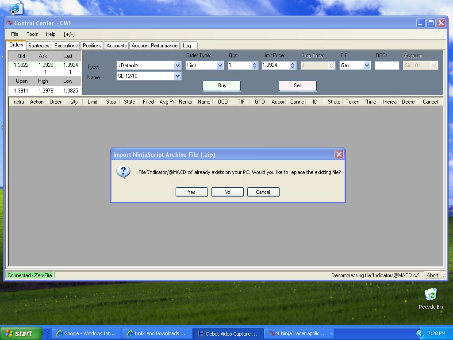Click the Filled column header

tap(148, 102)
